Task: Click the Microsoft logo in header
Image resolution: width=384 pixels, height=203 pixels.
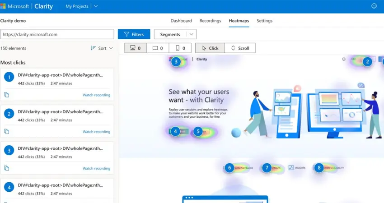Action: 3,6
